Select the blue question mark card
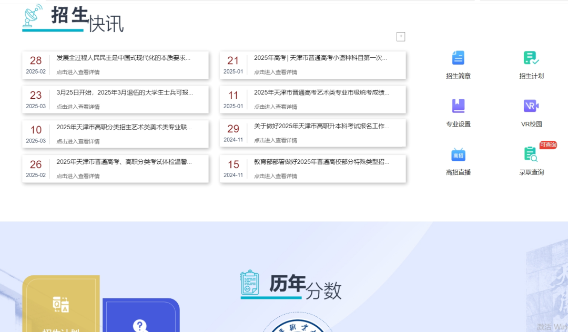The height and width of the screenshot is (332, 568). pyautogui.click(x=140, y=318)
